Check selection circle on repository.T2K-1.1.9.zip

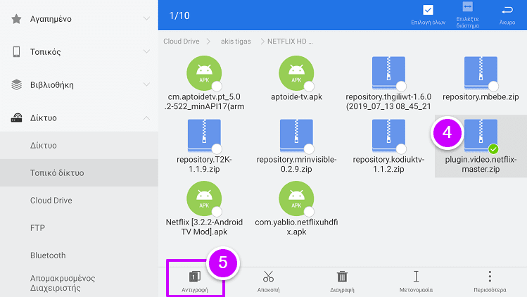coord(217,148)
